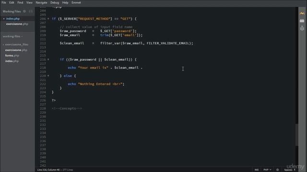Image resolution: width=307 pixels, height=172 pixels.
Task: Open the File menu
Action: click(x=4, y=2)
